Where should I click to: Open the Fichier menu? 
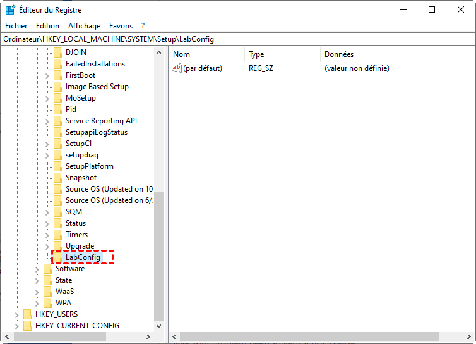16,26
